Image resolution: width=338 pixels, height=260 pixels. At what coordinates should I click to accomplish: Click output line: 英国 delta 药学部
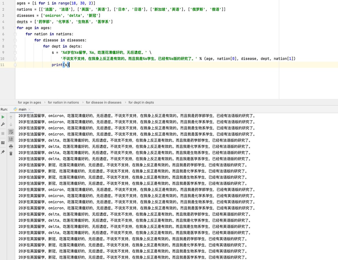pyautogui.click(x=135, y=214)
